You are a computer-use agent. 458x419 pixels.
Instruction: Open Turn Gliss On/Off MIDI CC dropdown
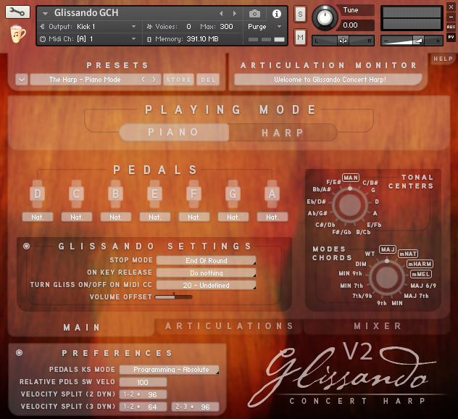click(207, 285)
